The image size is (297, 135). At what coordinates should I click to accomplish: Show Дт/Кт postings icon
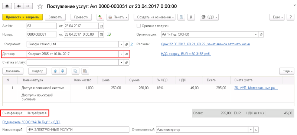tap(100, 17)
